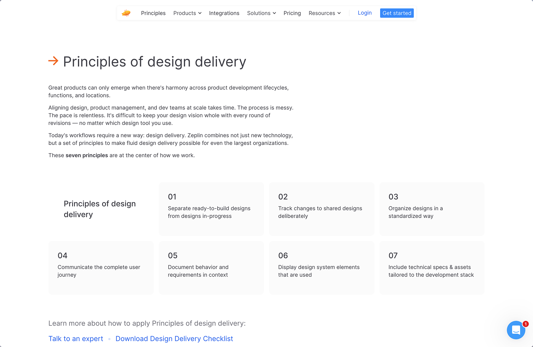Click the orange arrow beside the page heading
Screen dimensions: 533x347
53,61
